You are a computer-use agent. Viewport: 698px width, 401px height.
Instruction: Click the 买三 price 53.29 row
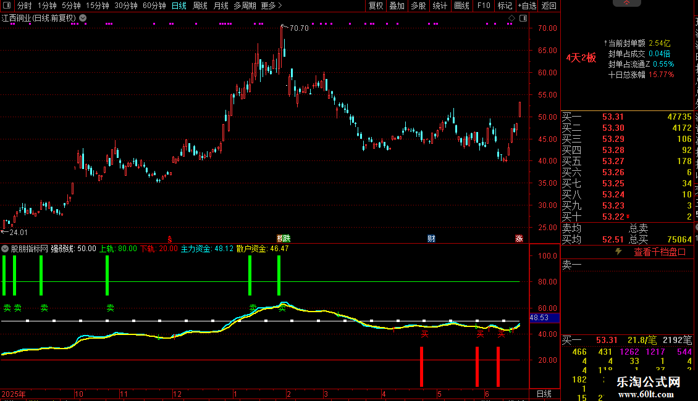tap(627, 139)
